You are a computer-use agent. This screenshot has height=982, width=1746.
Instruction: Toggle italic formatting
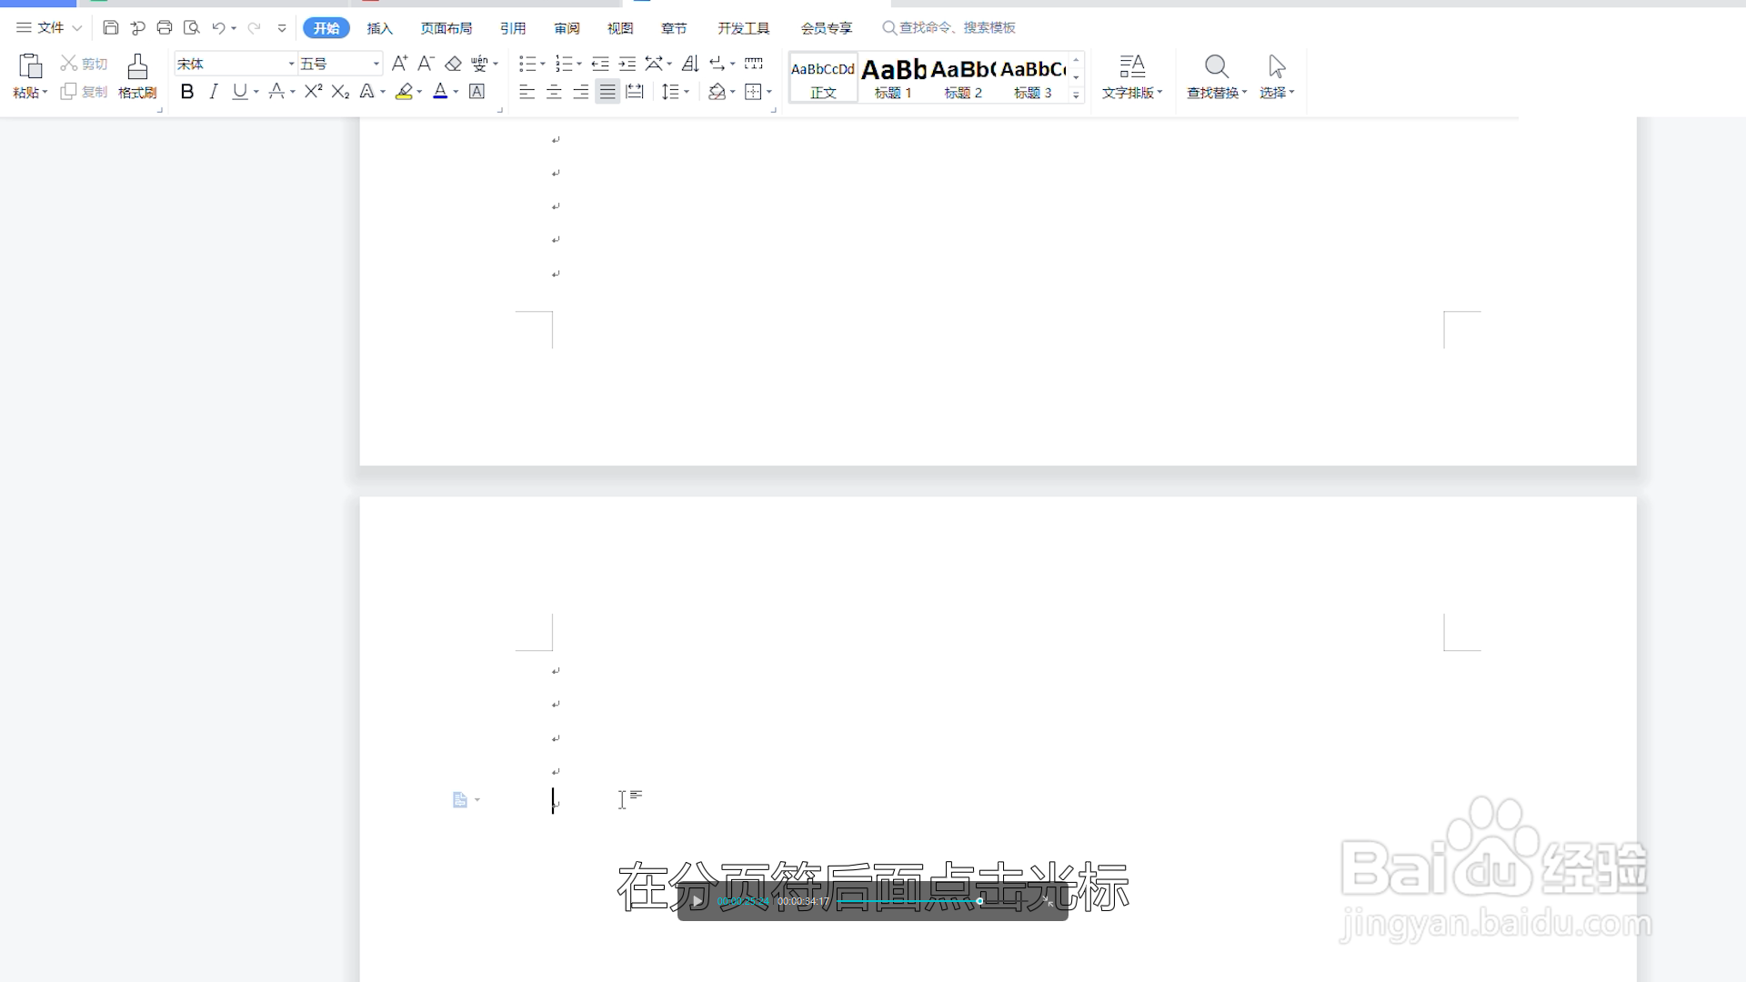pos(214,92)
